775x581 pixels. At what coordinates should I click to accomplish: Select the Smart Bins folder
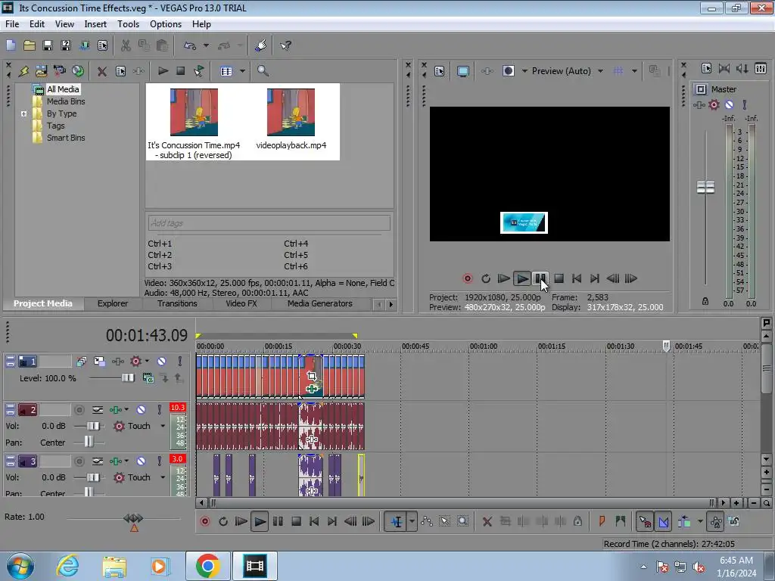tap(66, 138)
